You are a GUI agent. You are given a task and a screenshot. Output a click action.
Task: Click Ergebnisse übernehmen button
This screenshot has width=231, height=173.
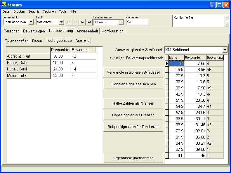click(x=133, y=158)
